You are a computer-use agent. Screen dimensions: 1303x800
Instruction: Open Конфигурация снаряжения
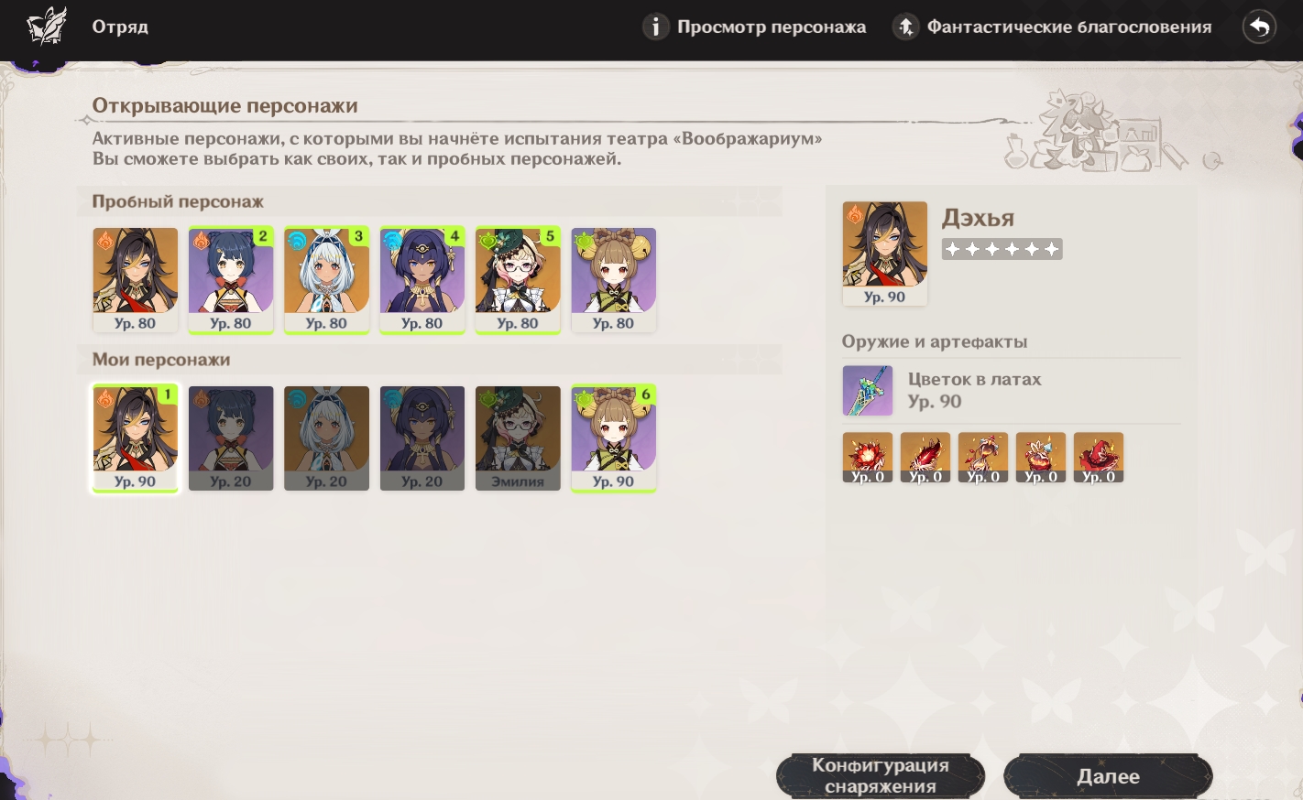click(x=881, y=776)
